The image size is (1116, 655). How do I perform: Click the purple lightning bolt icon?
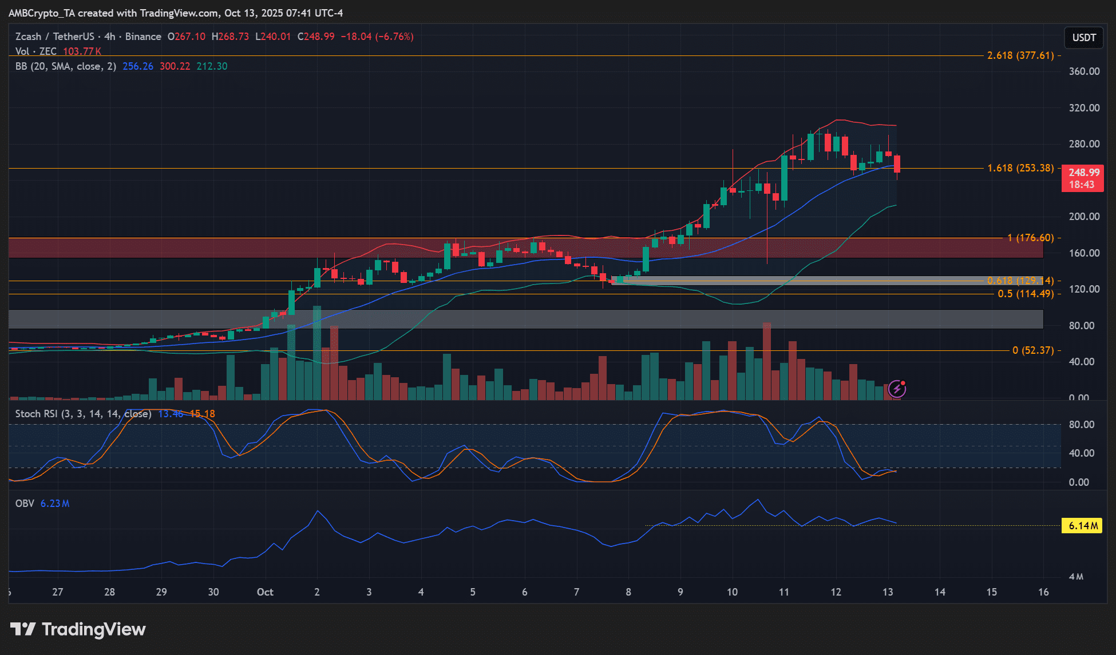896,390
